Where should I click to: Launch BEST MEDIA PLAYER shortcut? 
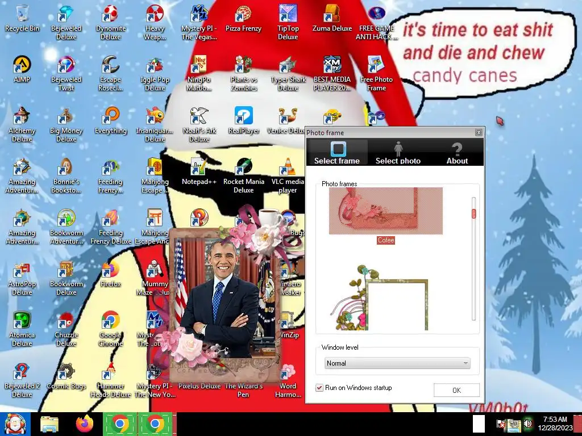click(x=332, y=73)
